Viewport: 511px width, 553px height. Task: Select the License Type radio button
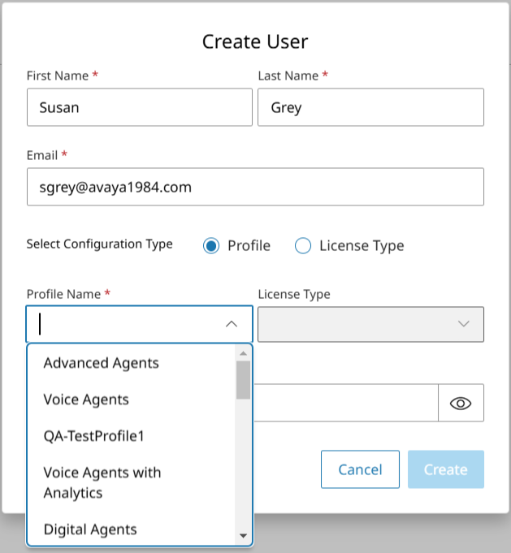pyautogui.click(x=303, y=245)
